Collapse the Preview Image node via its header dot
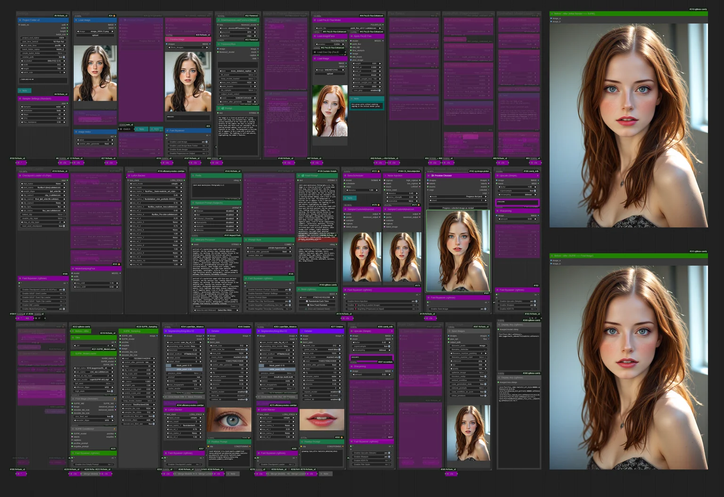 coord(168,40)
